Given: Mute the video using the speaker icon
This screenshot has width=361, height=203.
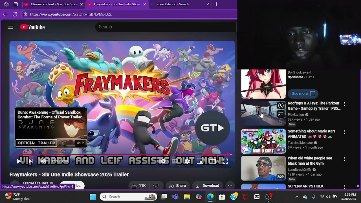Looking at the screenshot, I should pos(43,161).
